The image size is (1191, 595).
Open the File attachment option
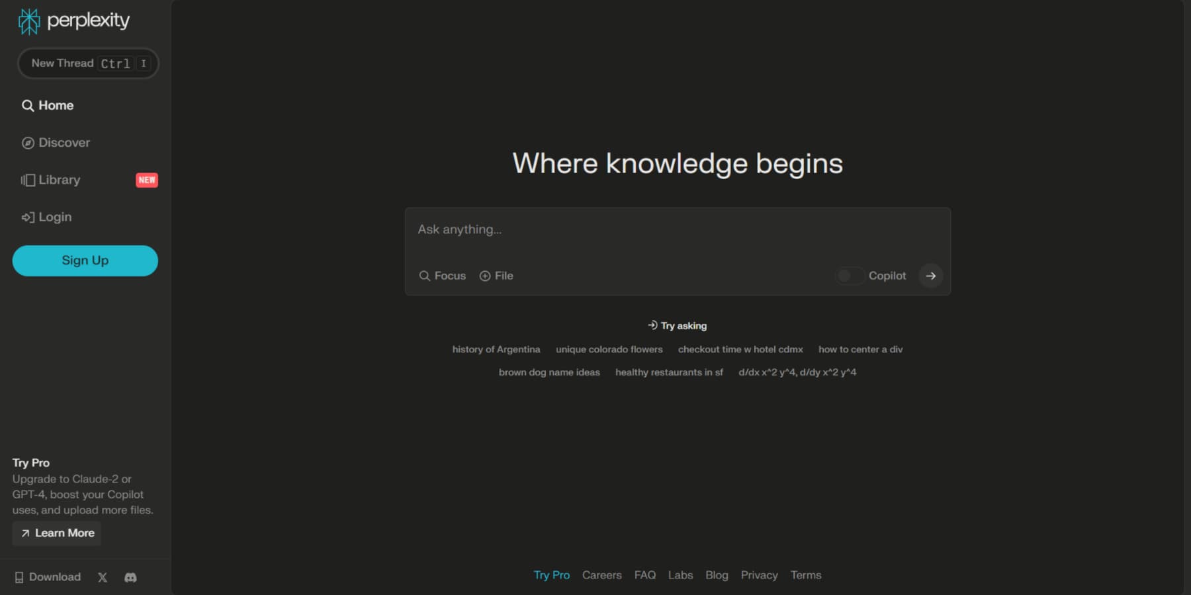tap(496, 276)
